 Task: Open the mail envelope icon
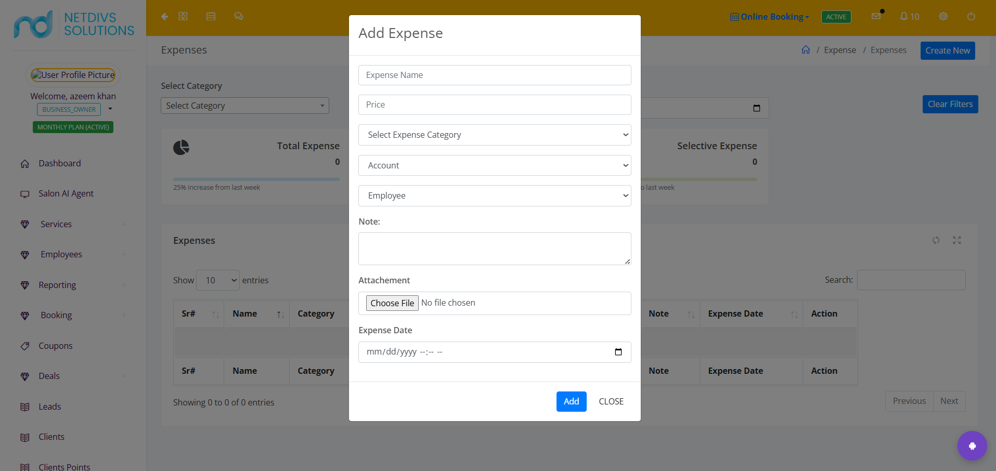tap(876, 16)
